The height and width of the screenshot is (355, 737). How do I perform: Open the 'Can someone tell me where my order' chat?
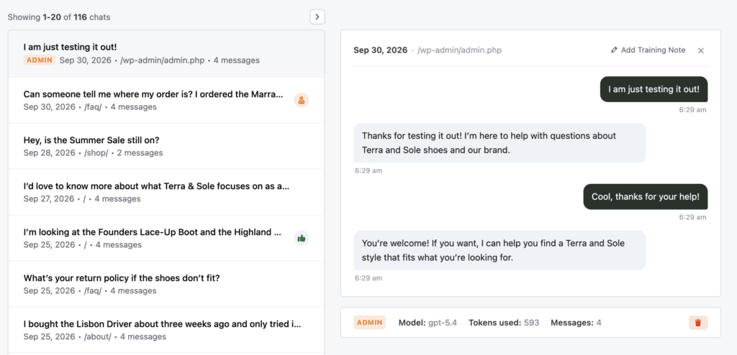click(x=166, y=100)
